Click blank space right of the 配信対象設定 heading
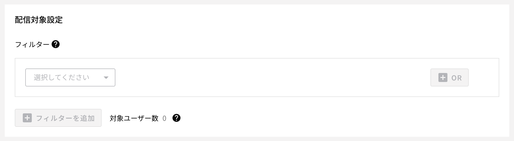 click(x=250, y=20)
